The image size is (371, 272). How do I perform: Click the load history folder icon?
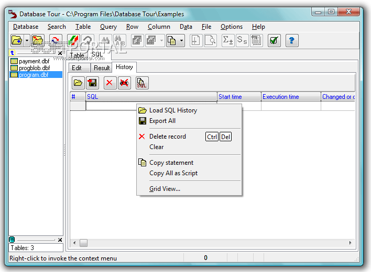click(78, 83)
